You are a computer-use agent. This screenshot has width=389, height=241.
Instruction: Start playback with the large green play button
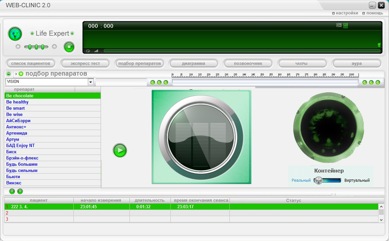(120, 151)
